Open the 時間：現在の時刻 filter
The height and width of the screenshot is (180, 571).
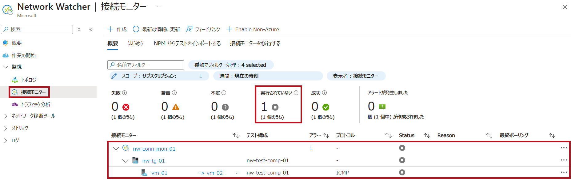coord(268,76)
